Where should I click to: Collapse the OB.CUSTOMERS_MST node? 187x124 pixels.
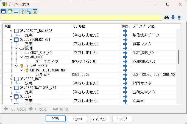click(x=11, y=40)
